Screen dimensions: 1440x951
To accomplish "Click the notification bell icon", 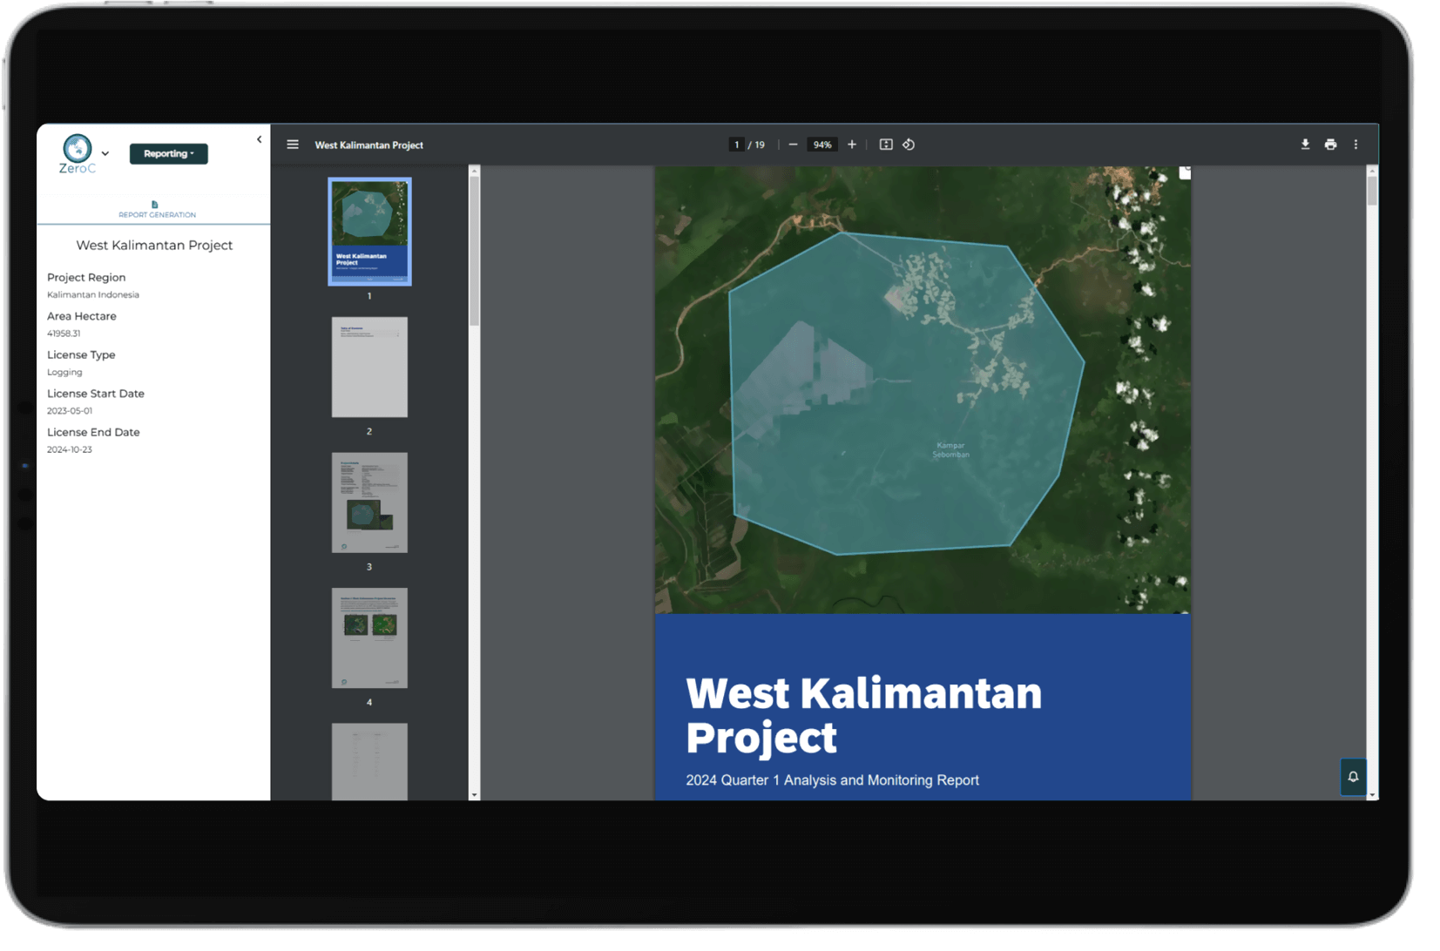I will [1353, 776].
